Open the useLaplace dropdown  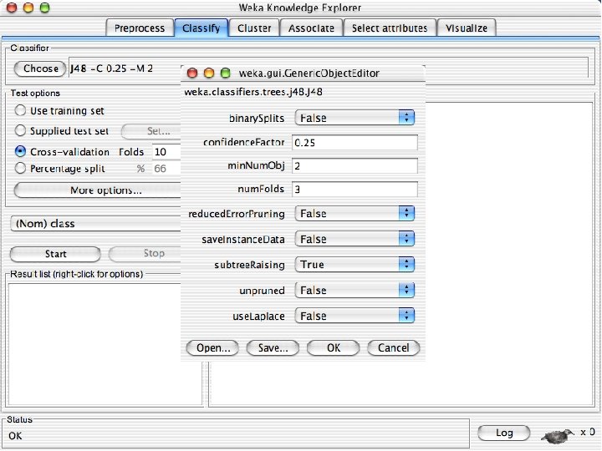355,316
